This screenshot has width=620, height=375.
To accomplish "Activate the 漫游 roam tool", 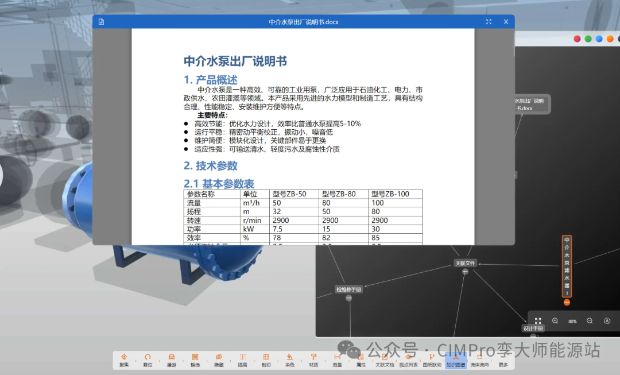I will click(x=171, y=359).
